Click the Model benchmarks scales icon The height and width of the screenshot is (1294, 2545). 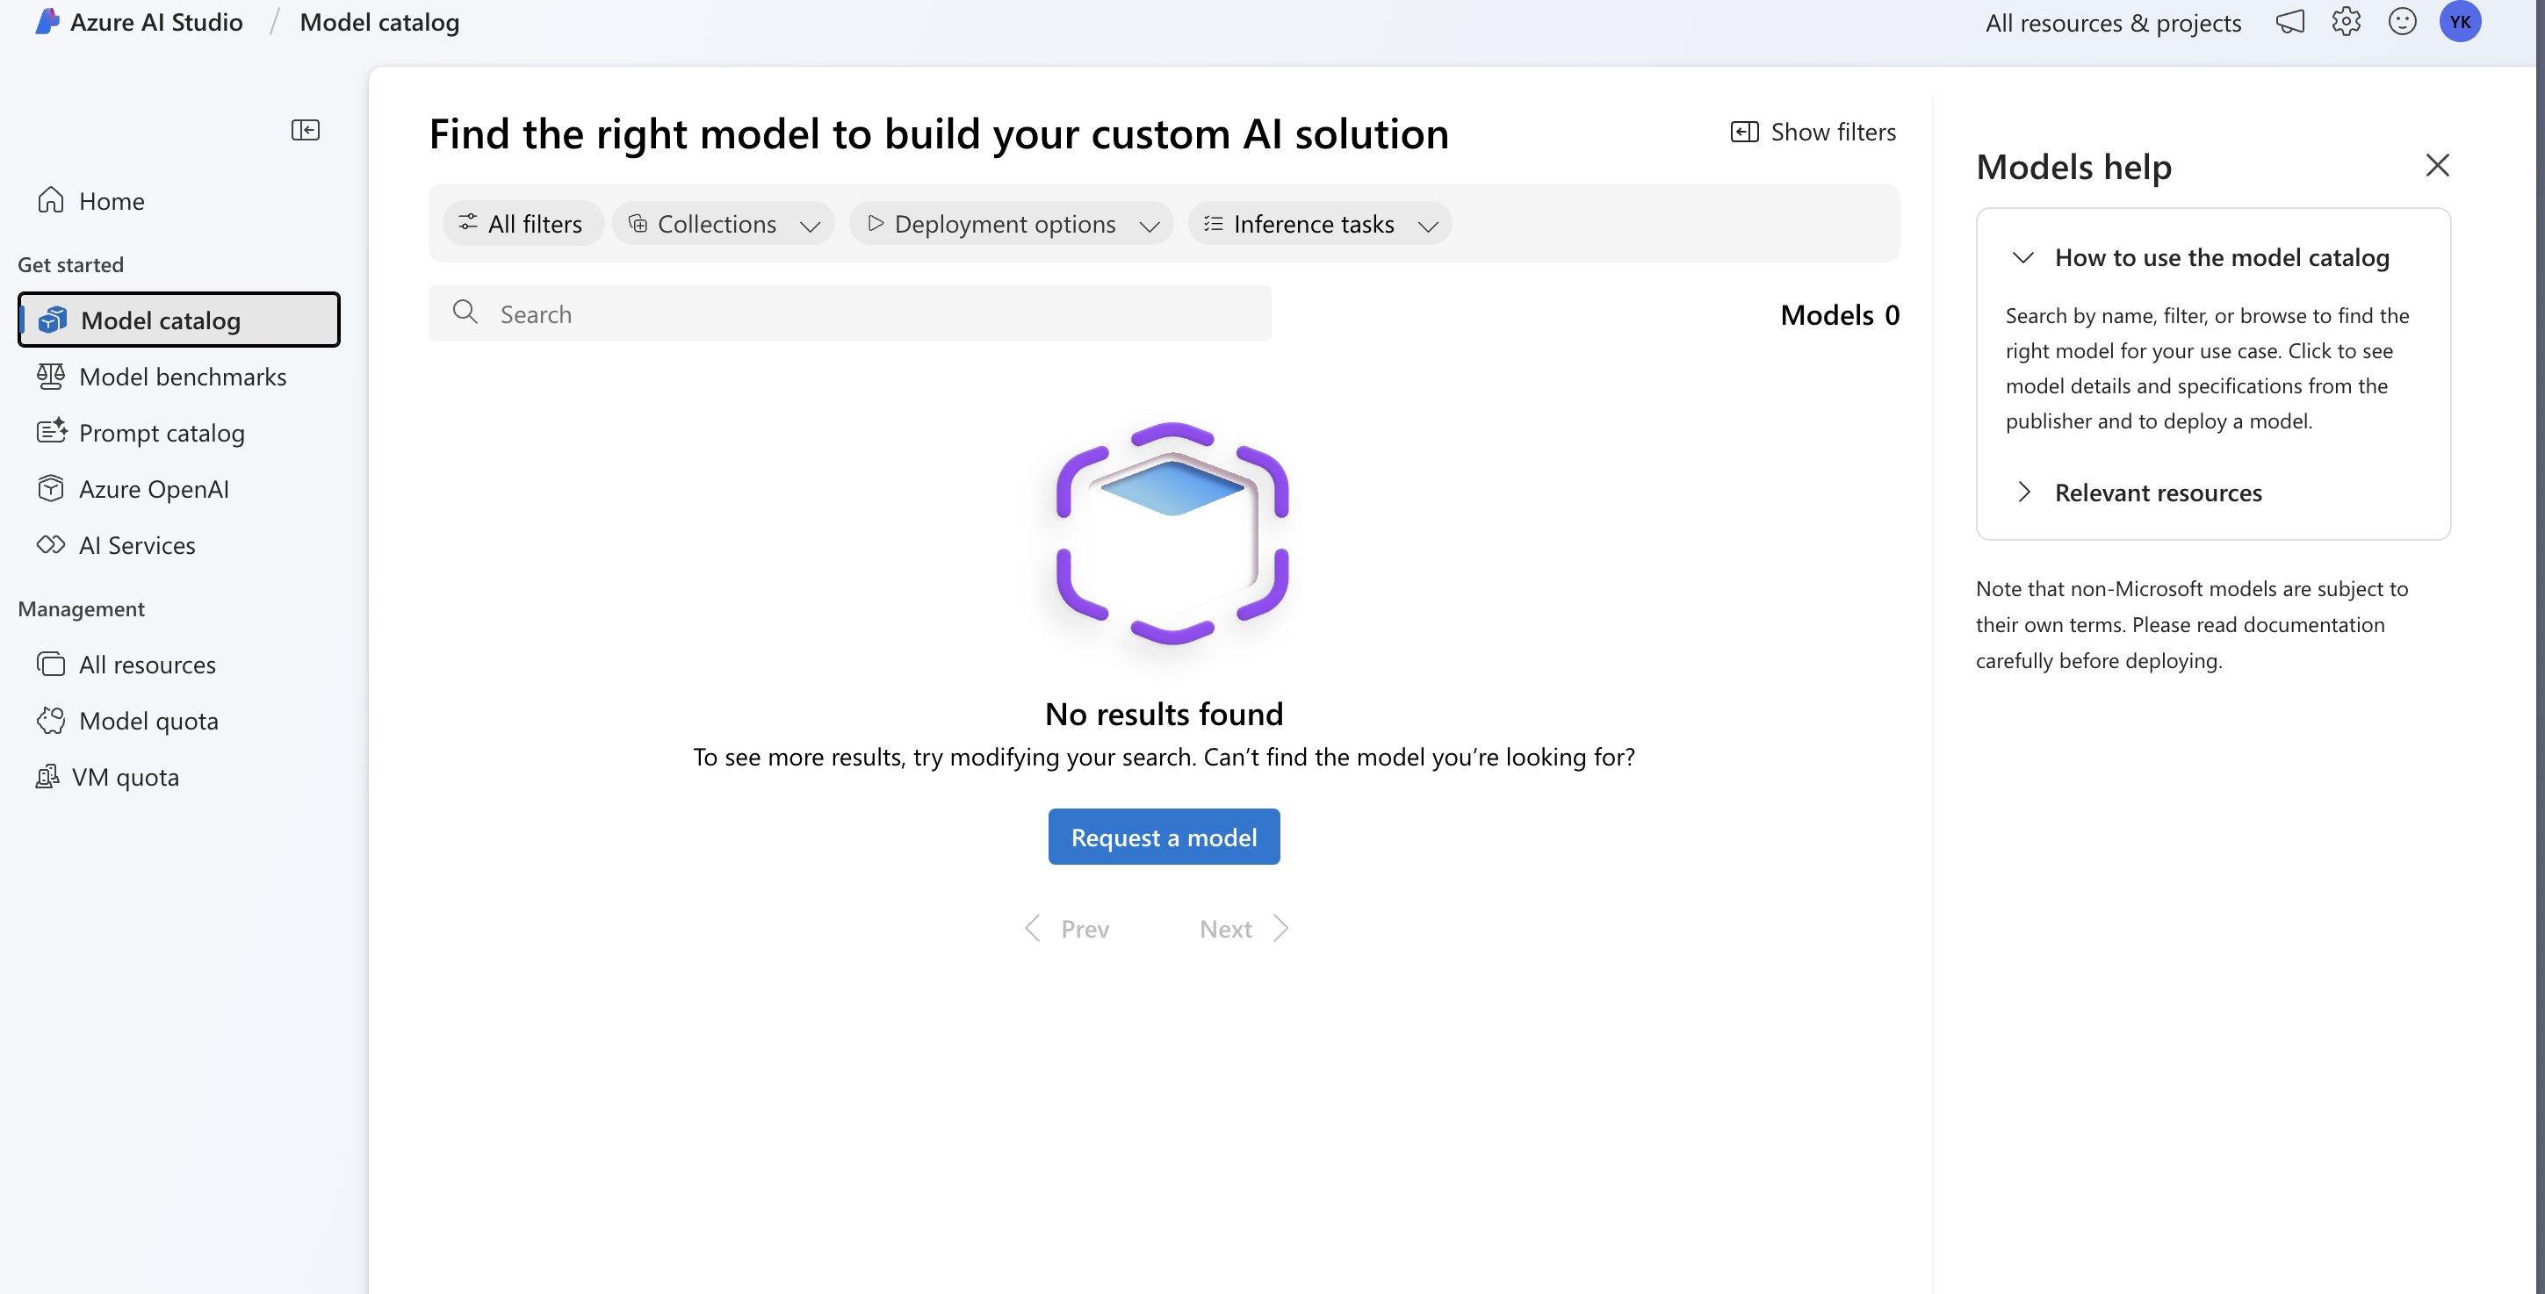click(x=51, y=377)
